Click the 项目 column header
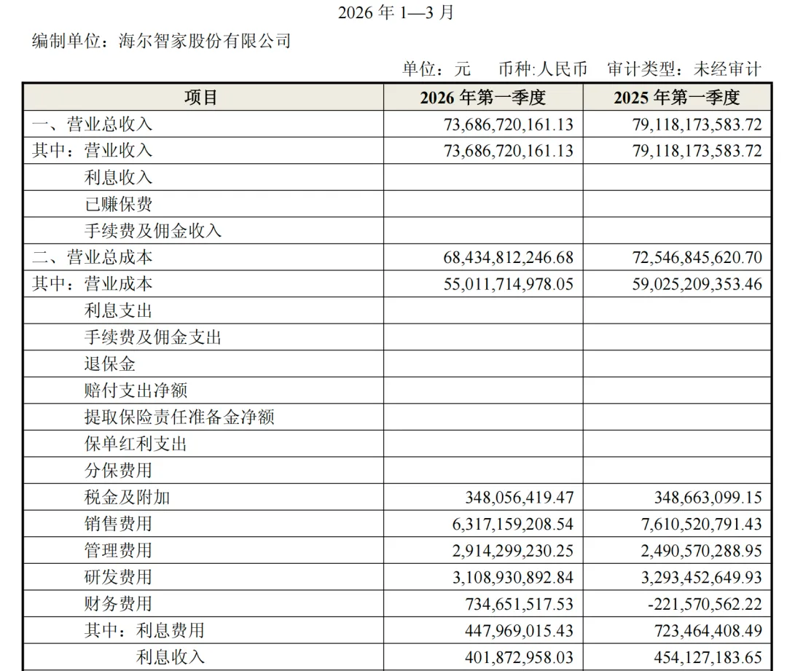 (x=201, y=98)
